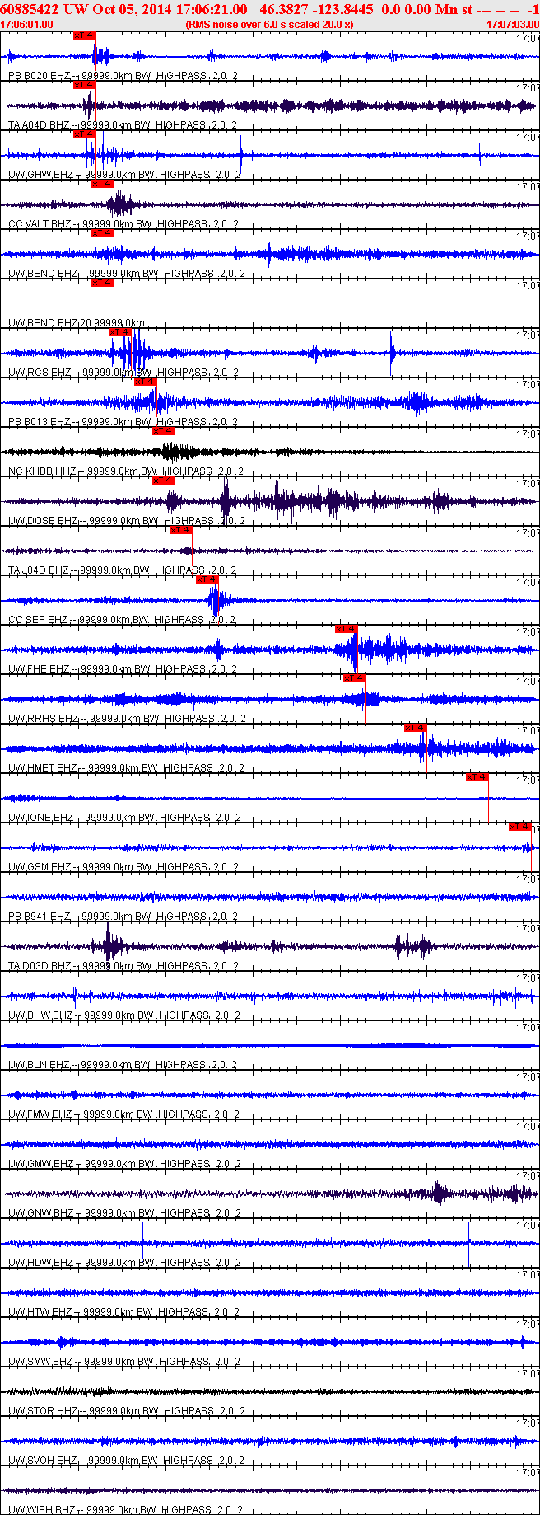Image resolution: width=540 pixels, height=1515 pixels.
Task: Click the 17:07:03.00 end time label
Action: pos(513,25)
